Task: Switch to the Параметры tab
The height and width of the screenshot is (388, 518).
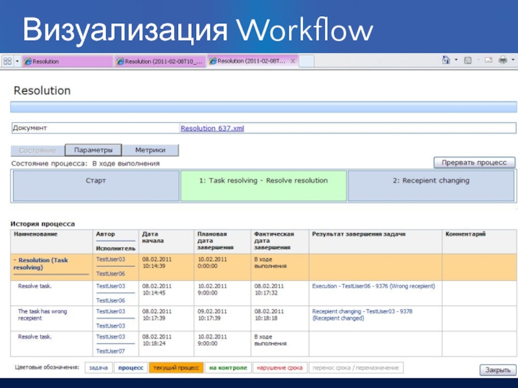Action: tap(93, 150)
